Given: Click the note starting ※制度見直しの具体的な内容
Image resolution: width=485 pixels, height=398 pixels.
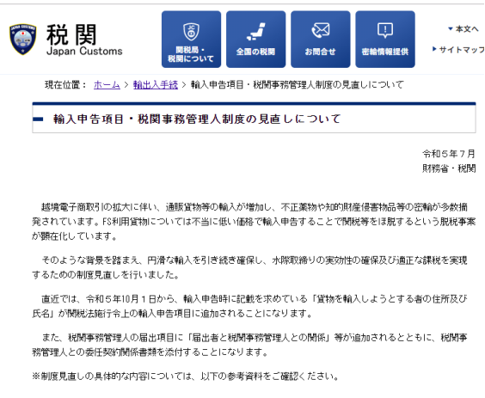Looking at the screenshot, I should coord(186,377).
